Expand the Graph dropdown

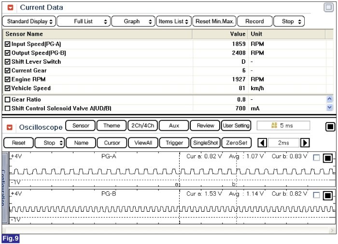[x=133, y=21]
